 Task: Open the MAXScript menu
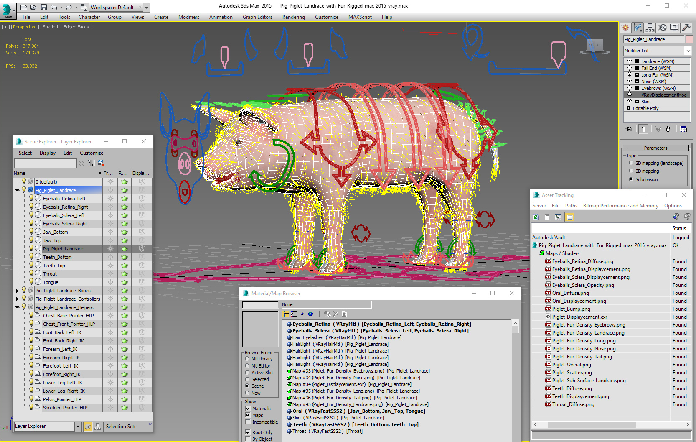coord(360,17)
